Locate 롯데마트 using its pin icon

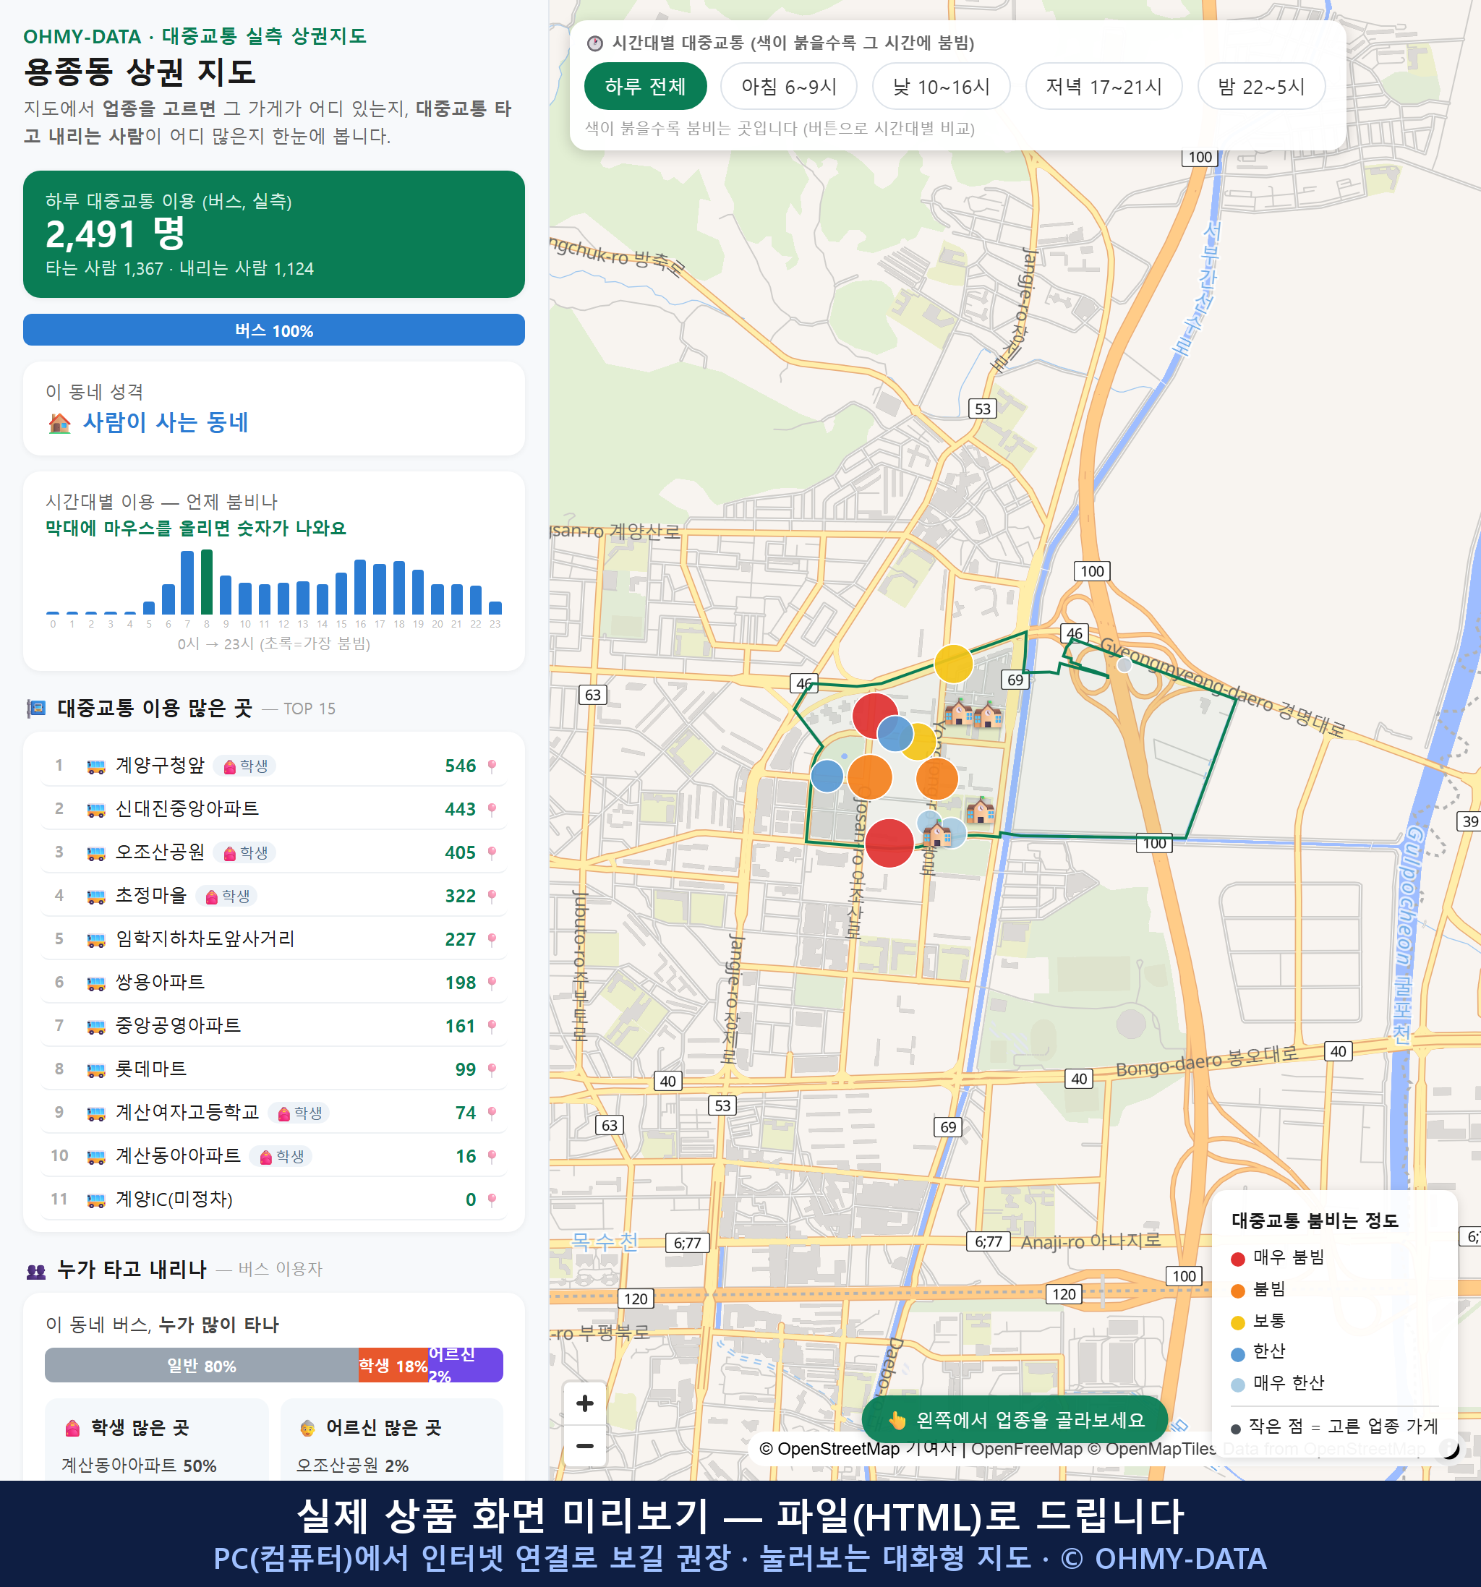[x=492, y=1070]
